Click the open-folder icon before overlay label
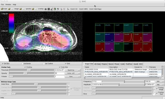This screenshot has height=99, width=165. (x=33, y=9)
